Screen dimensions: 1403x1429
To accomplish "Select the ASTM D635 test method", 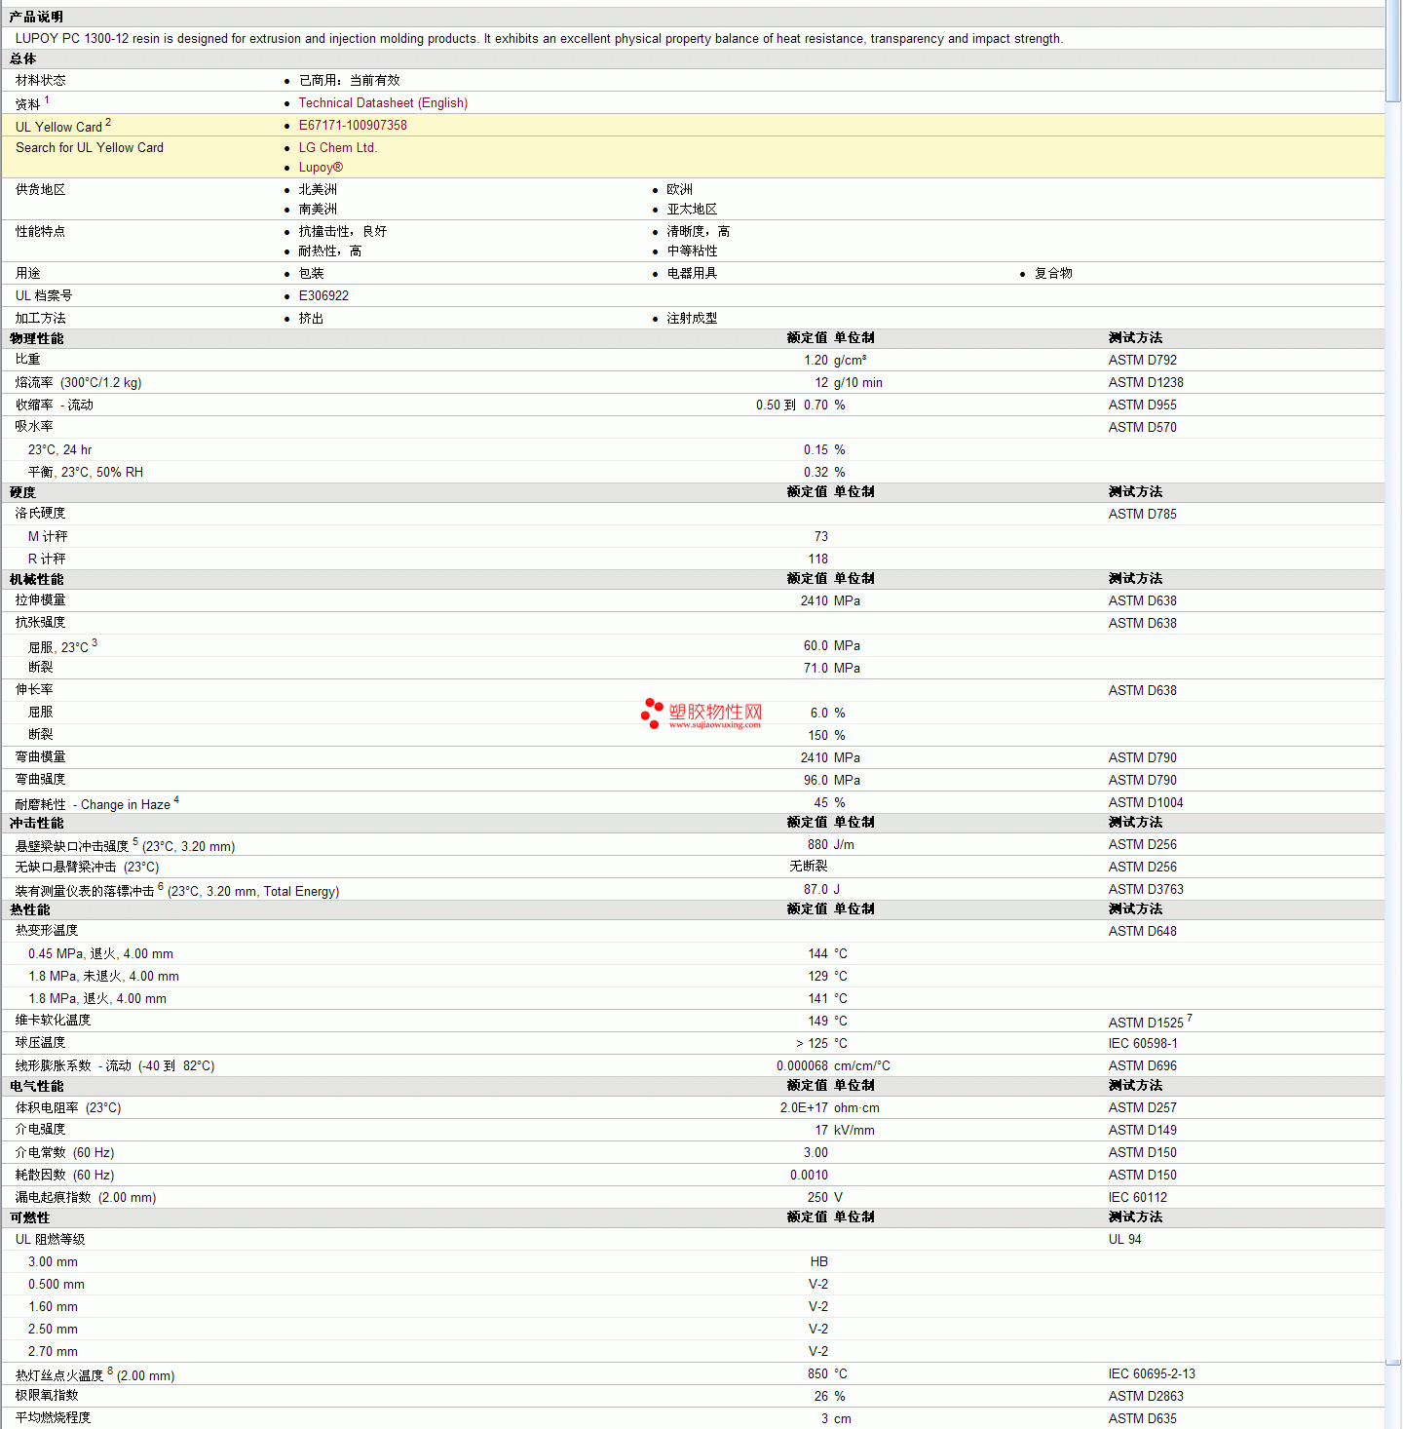I will pos(1142,1418).
